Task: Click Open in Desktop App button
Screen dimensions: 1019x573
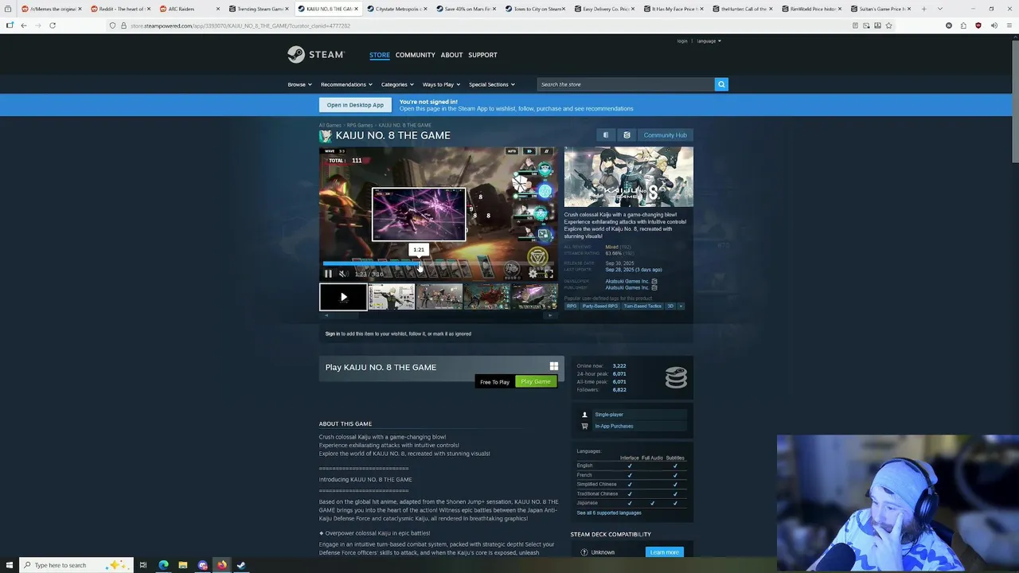Action: pyautogui.click(x=355, y=105)
